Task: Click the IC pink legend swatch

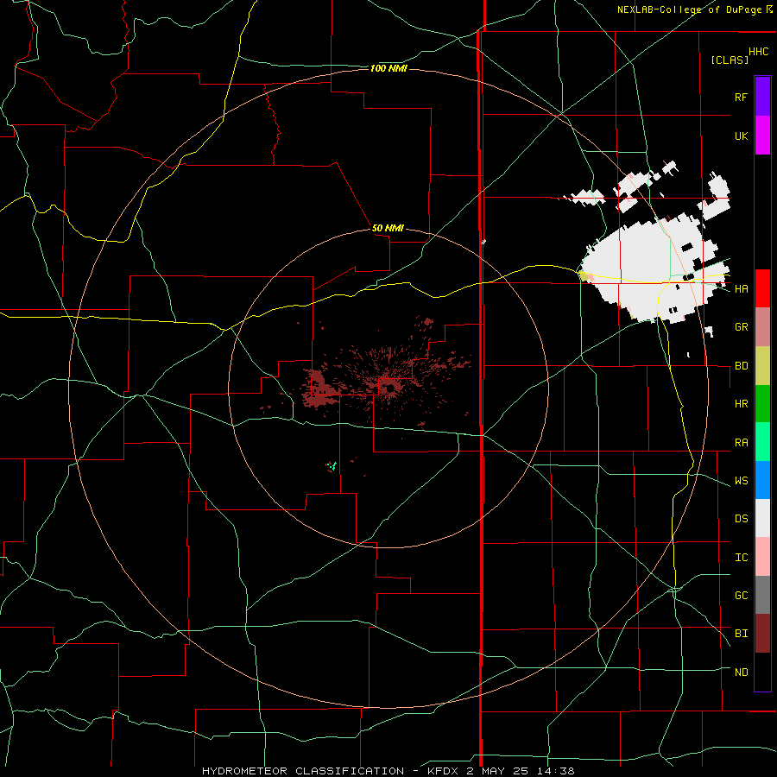Action: point(762,557)
